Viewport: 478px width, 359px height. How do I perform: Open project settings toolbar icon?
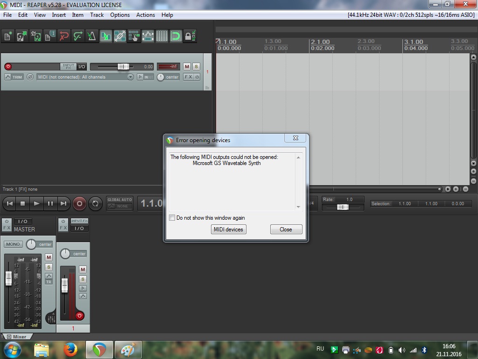point(49,36)
